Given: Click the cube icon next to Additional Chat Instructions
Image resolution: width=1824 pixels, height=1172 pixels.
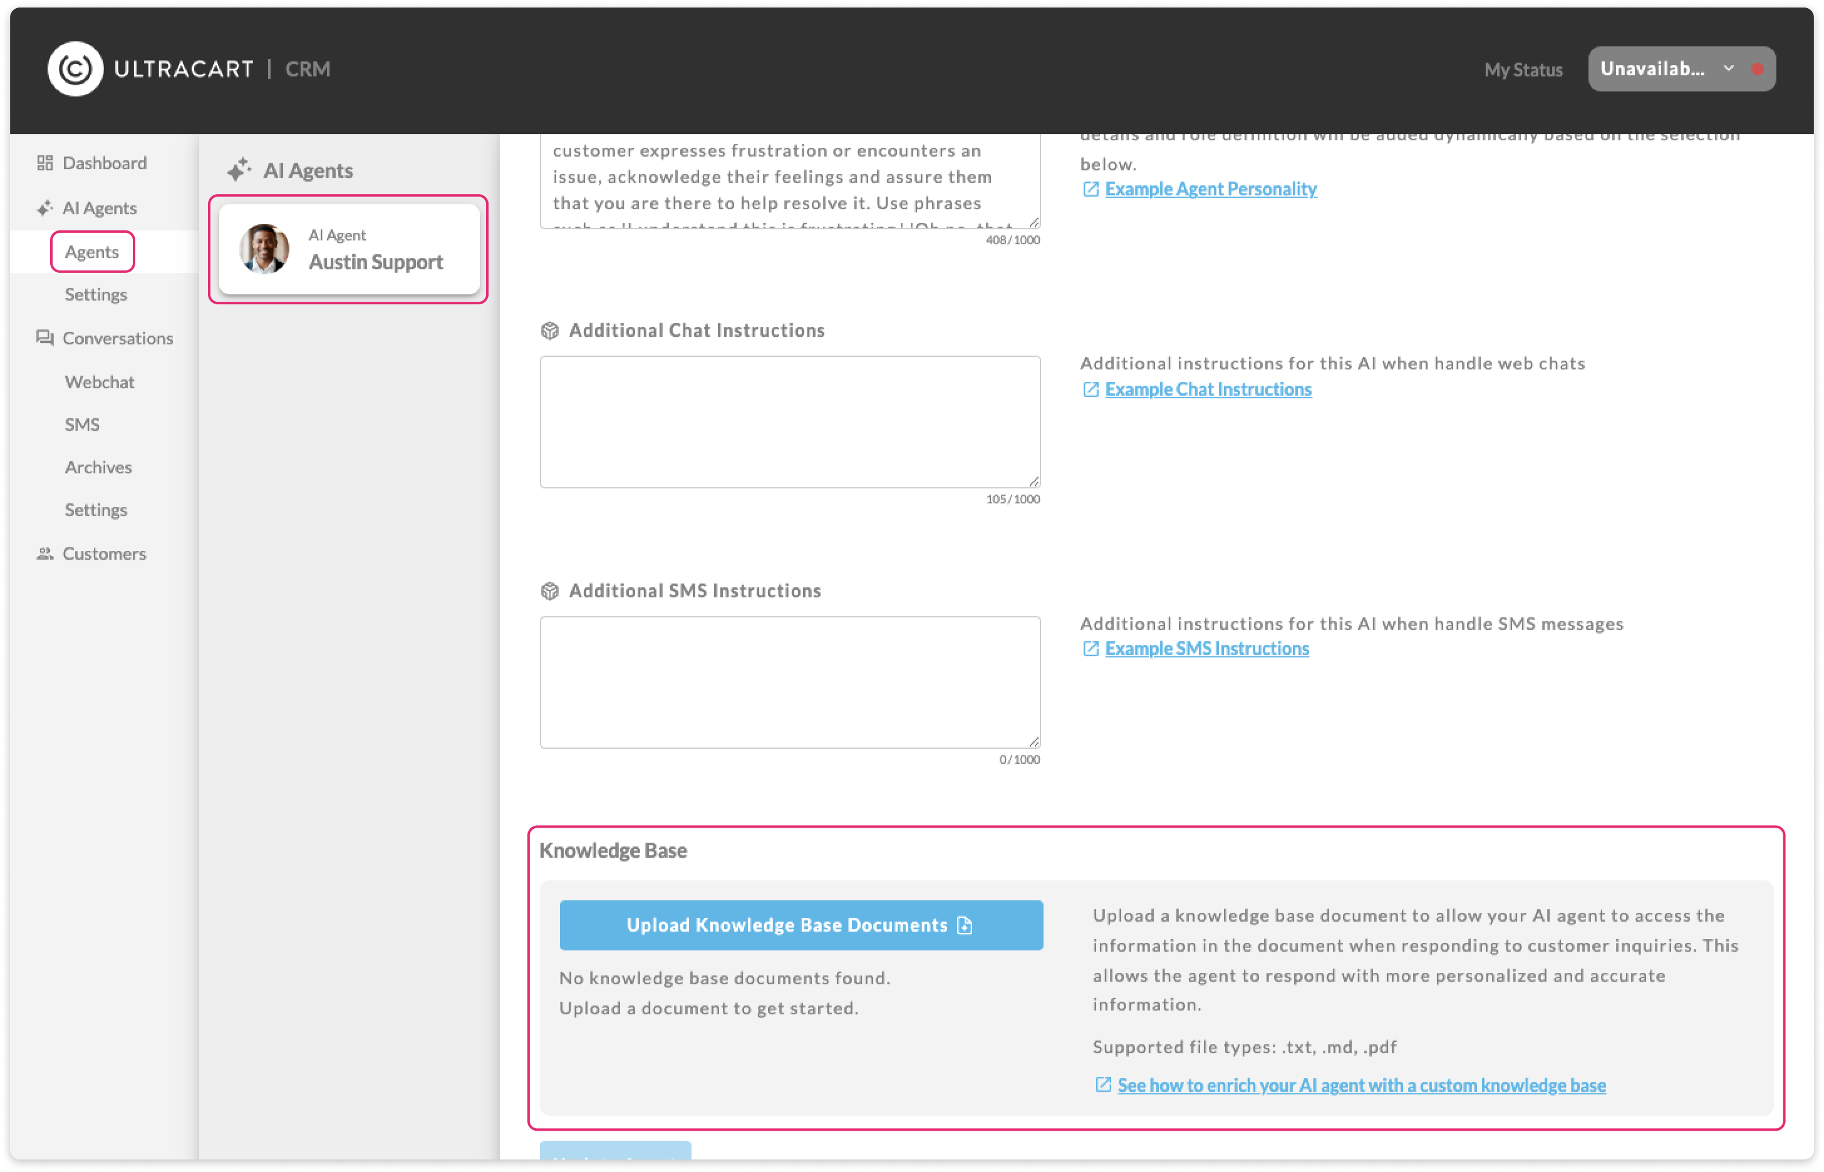Looking at the screenshot, I should (549, 331).
